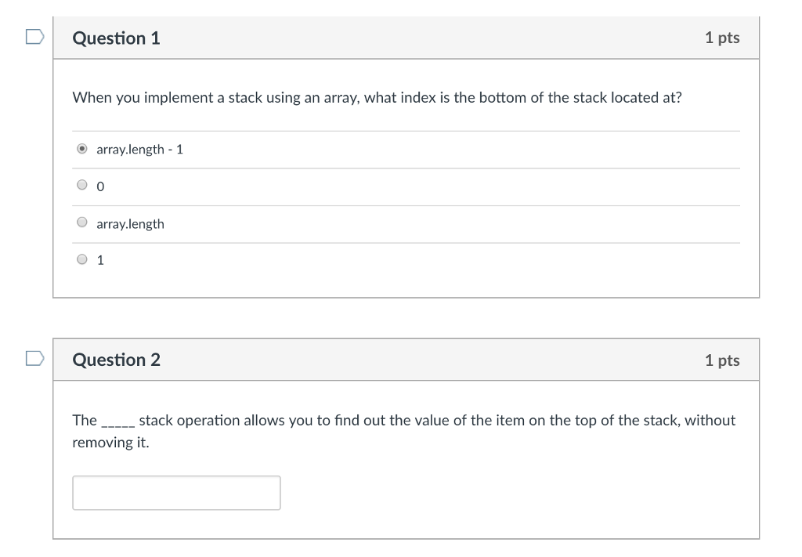This screenshot has height=557, width=802.
Task: Click the divider line under the first answer
Action: coord(406,168)
